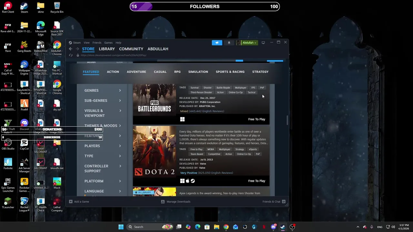
Task: Open the CapCut desktop icon
Action: pos(24,144)
